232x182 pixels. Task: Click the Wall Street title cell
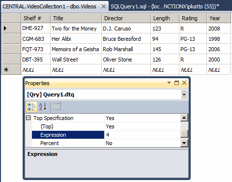click(76, 60)
